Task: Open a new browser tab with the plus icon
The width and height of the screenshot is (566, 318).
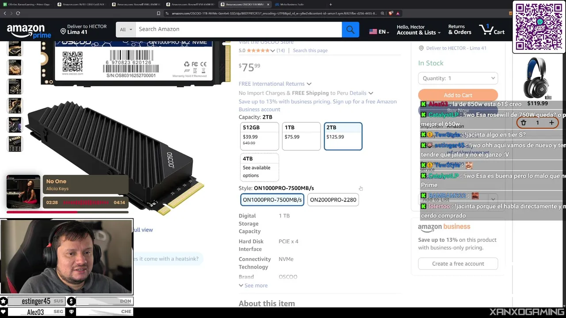Action: (330, 4)
